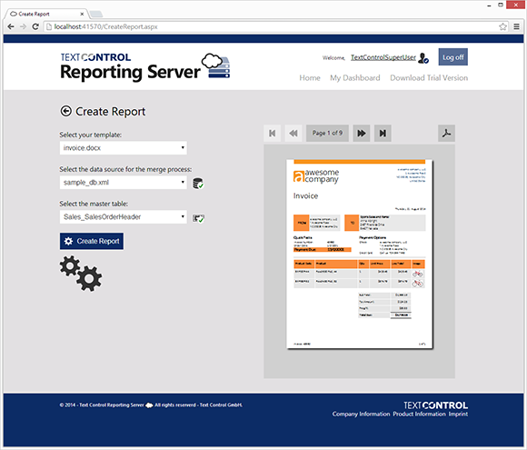Image resolution: width=527 pixels, height=450 pixels.
Task: Go to previous page of report preview
Action: click(293, 134)
